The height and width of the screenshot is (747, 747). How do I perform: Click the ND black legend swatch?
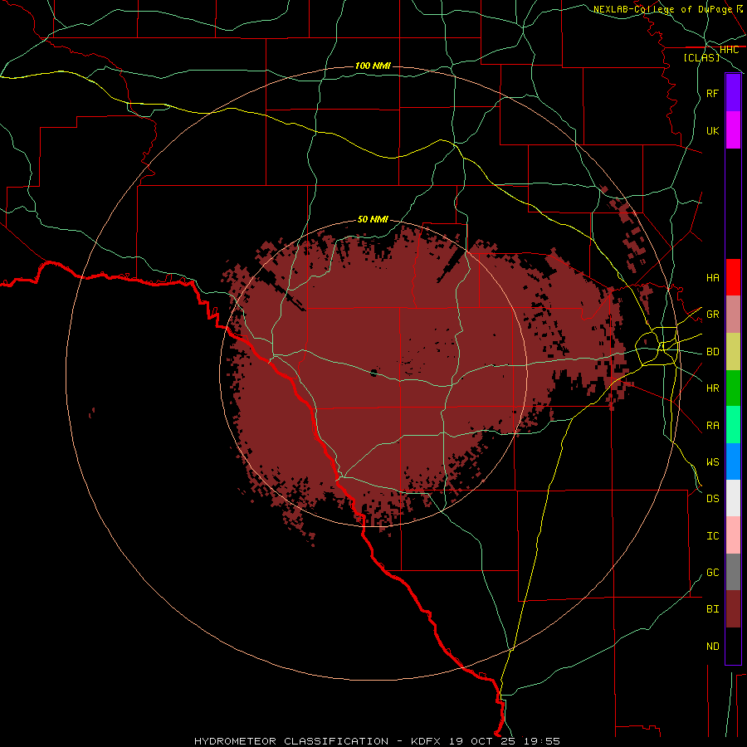coord(733,646)
